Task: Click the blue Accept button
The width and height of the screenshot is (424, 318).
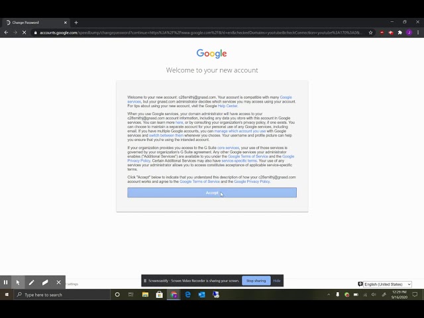Action: (212, 193)
